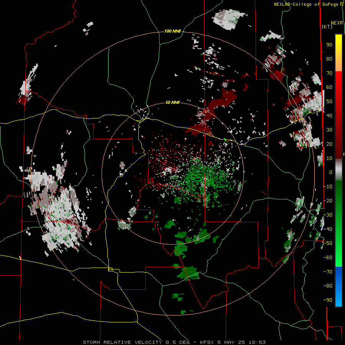Screen dimensions: 345x345
Task: Click the "[KT]" units label
Action: 327,26
